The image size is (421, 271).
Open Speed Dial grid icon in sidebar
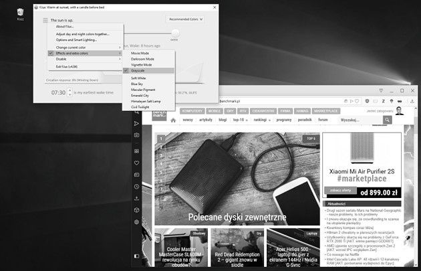tap(137, 151)
